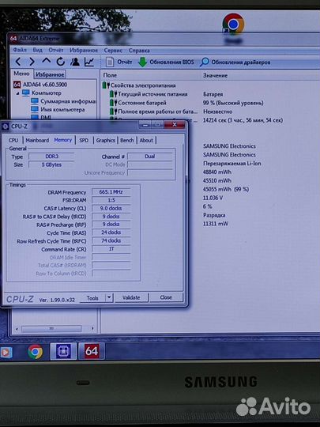The height and width of the screenshot is (427, 320).
Task: Open the Файл menu
Action: click(x=20, y=50)
